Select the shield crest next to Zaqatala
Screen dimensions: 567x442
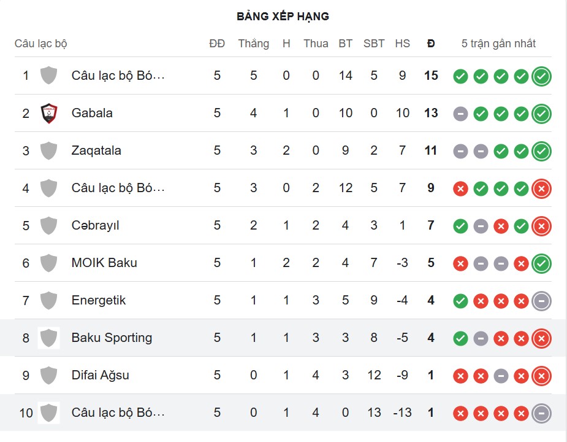[47, 150]
